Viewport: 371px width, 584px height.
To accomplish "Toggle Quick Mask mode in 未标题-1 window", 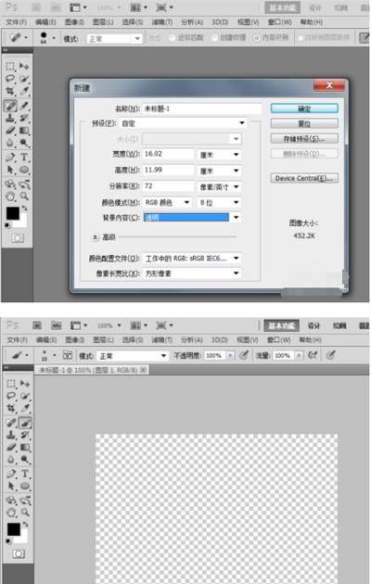I will tap(19, 553).
